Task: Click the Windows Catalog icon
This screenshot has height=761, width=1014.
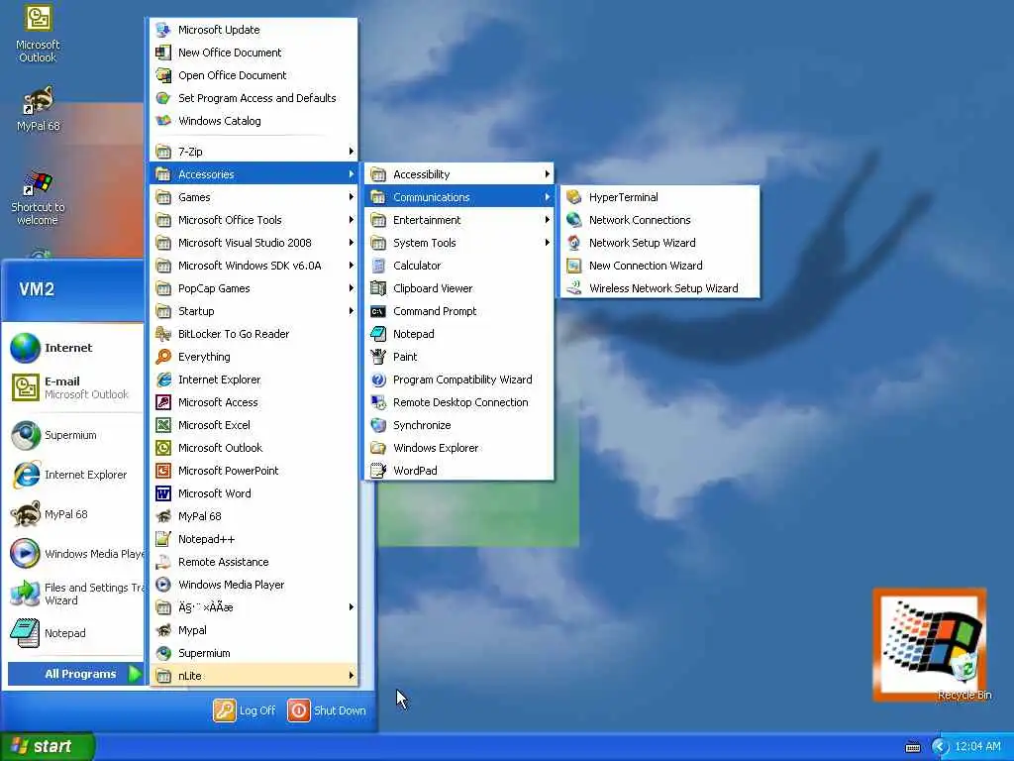Action: (163, 121)
